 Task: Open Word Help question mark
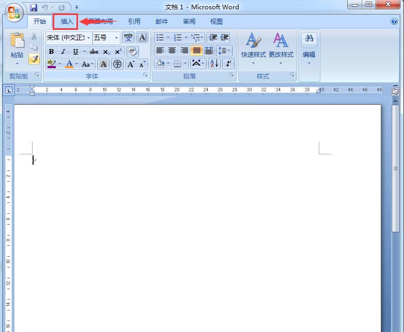click(394, 21)
